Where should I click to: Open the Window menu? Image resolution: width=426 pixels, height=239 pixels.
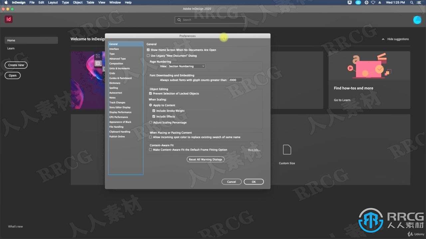click(x=115, y=2)
